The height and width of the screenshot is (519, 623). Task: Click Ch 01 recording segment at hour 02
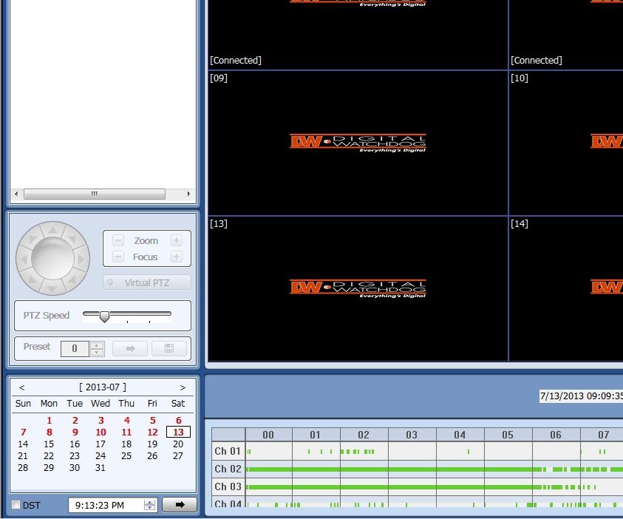tap(358, 452)
